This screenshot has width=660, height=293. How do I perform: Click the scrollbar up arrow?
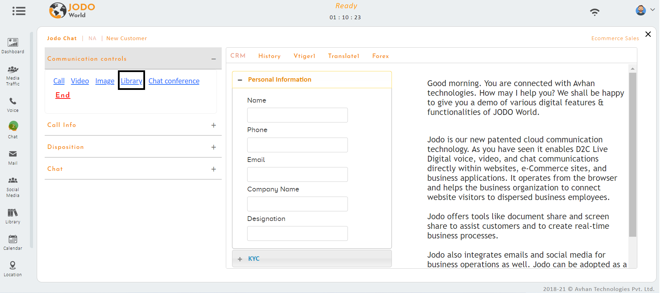632,69
